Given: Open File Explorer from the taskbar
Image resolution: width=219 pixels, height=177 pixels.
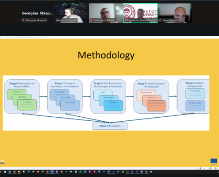Looking at the screenshot, I should coord(19,172).
